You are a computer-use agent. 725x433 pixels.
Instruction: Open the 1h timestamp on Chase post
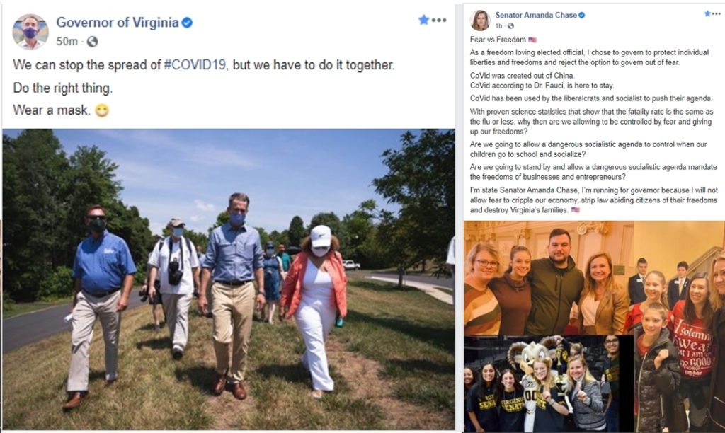(499, 26)
